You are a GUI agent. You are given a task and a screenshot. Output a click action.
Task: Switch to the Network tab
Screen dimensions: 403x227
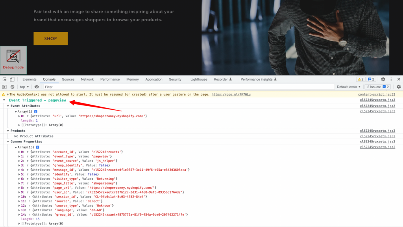point(87,79)
